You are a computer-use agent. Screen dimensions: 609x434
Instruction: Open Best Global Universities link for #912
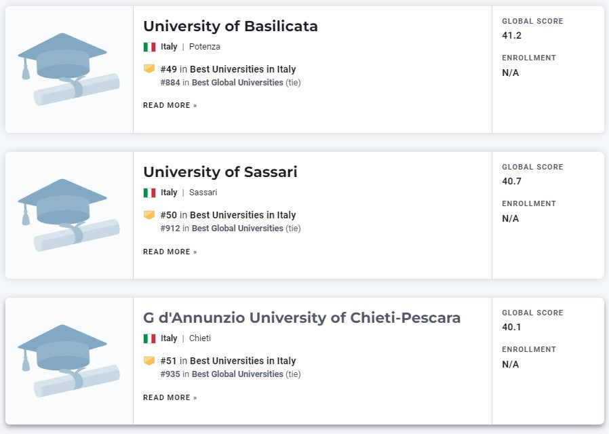237,229
